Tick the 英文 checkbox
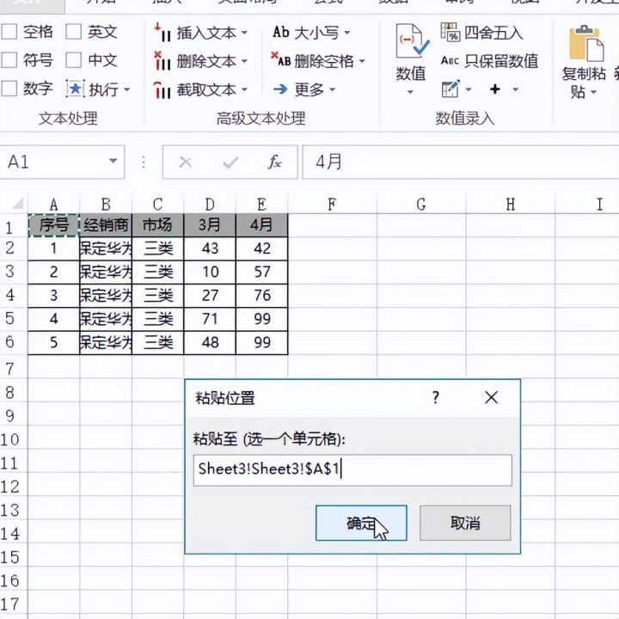 [73, 32]
